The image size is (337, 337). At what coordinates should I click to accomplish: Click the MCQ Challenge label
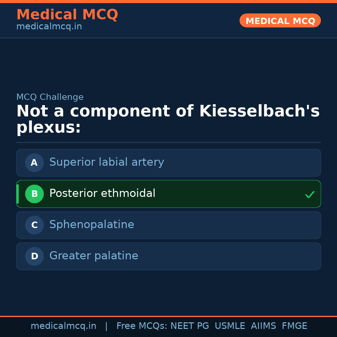coord(50,97)
